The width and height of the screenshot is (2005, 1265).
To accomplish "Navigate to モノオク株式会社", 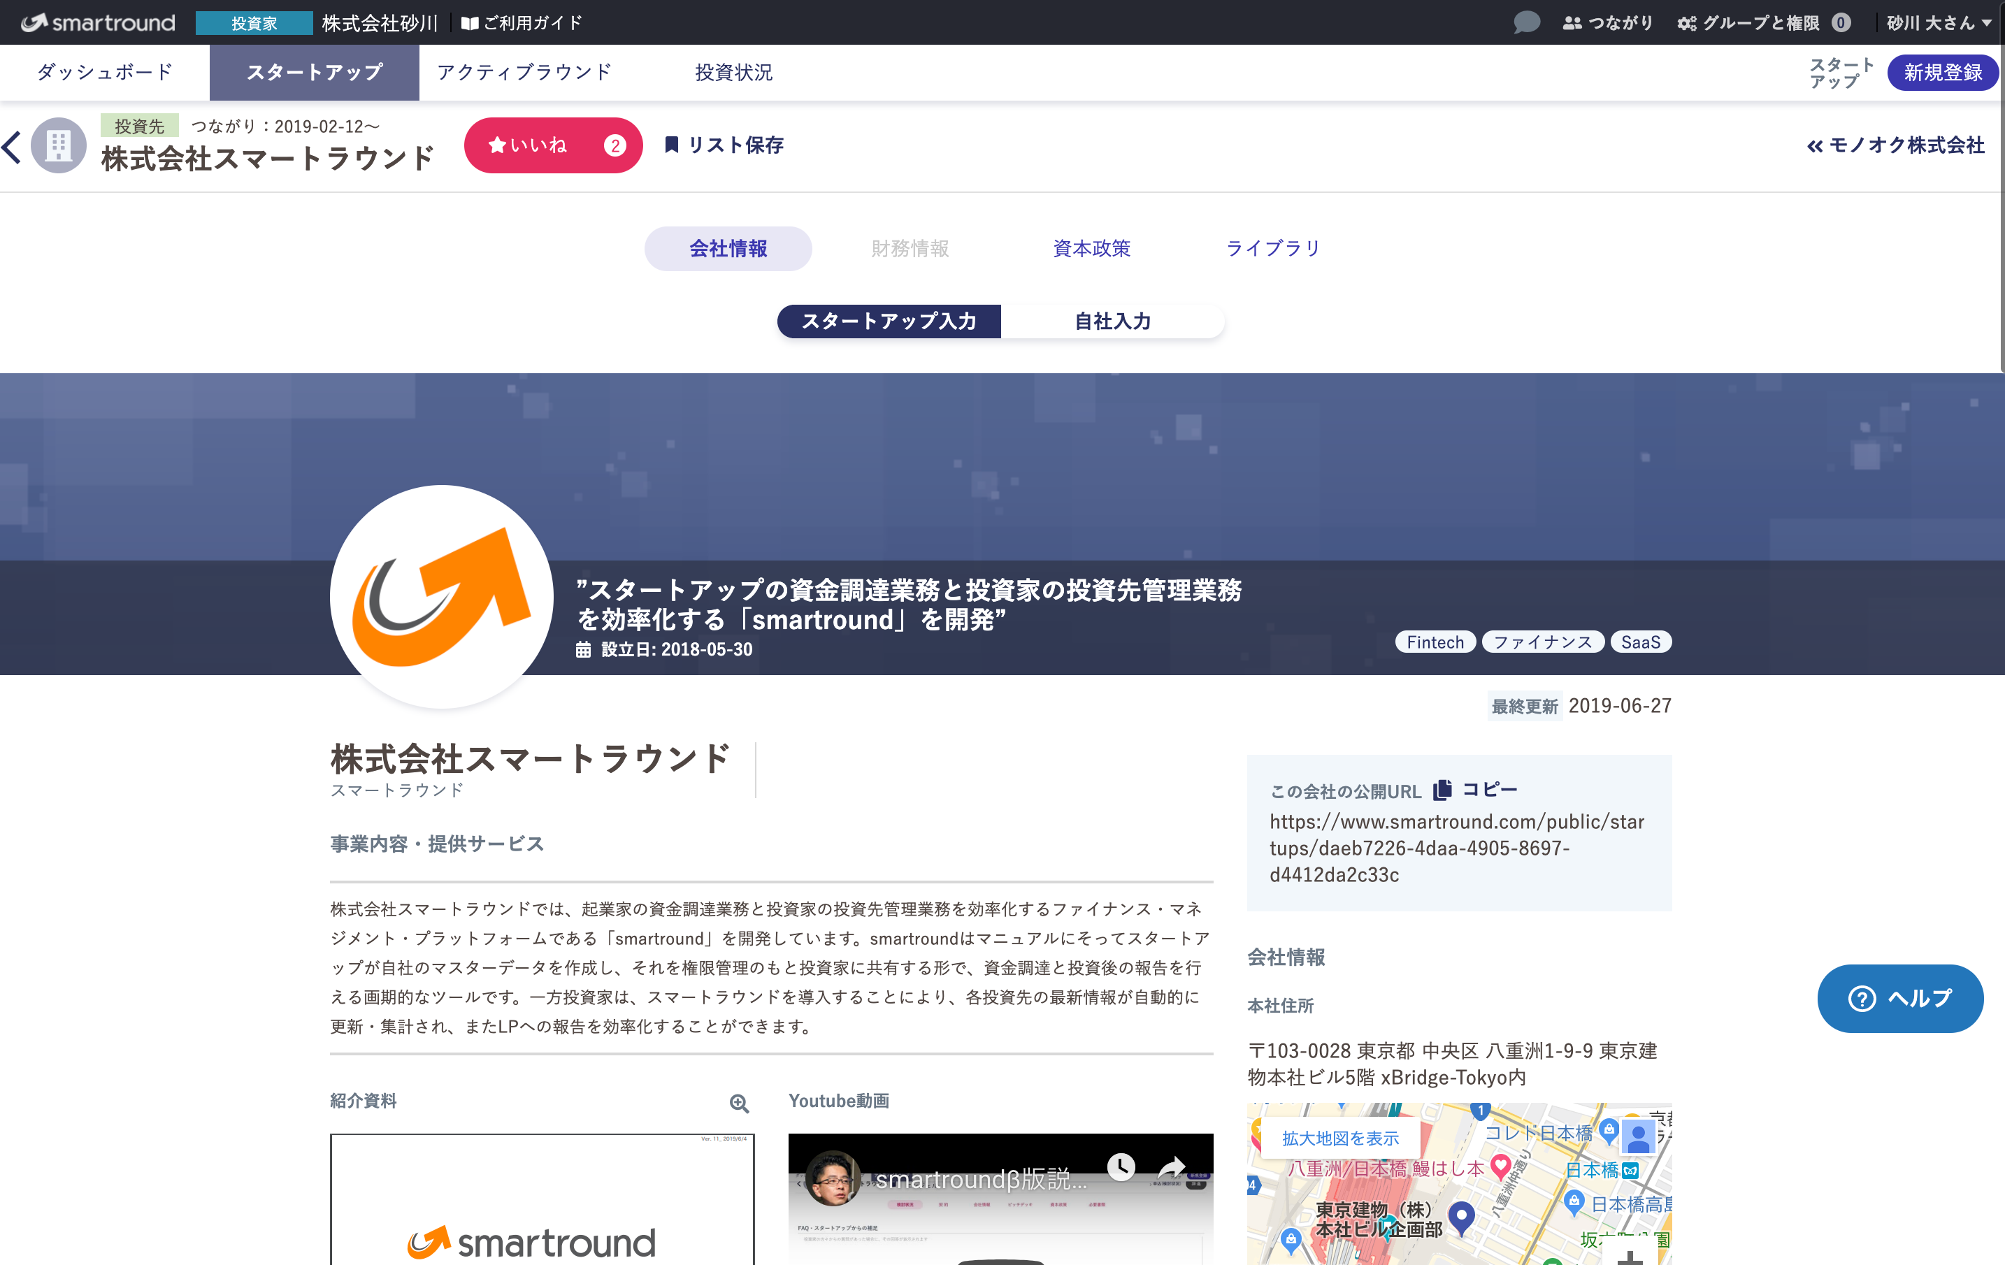I will click(x=1896, y=145).
